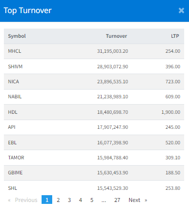The image size is (189, 216).
Task: Click the Previous page link
Action: point(23,200)
